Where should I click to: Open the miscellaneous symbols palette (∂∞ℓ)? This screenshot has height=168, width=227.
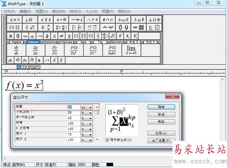point(123,19)
